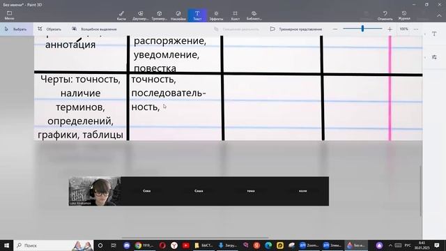
Task: Increase zoom with plus button
Action: point(390,29)
